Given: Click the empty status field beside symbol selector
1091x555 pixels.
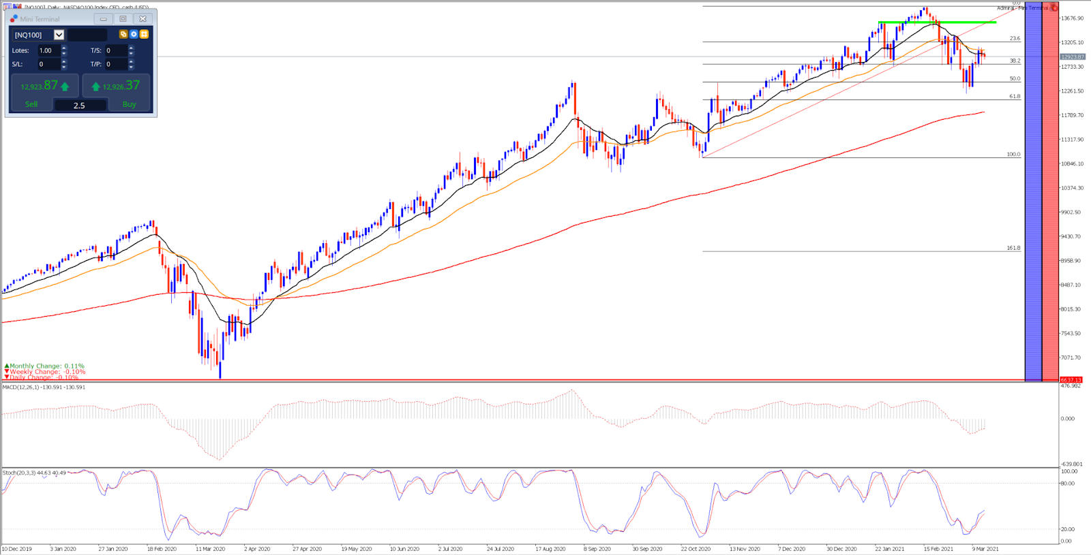Looking at the screenshot, I should (x=87, y=35).
